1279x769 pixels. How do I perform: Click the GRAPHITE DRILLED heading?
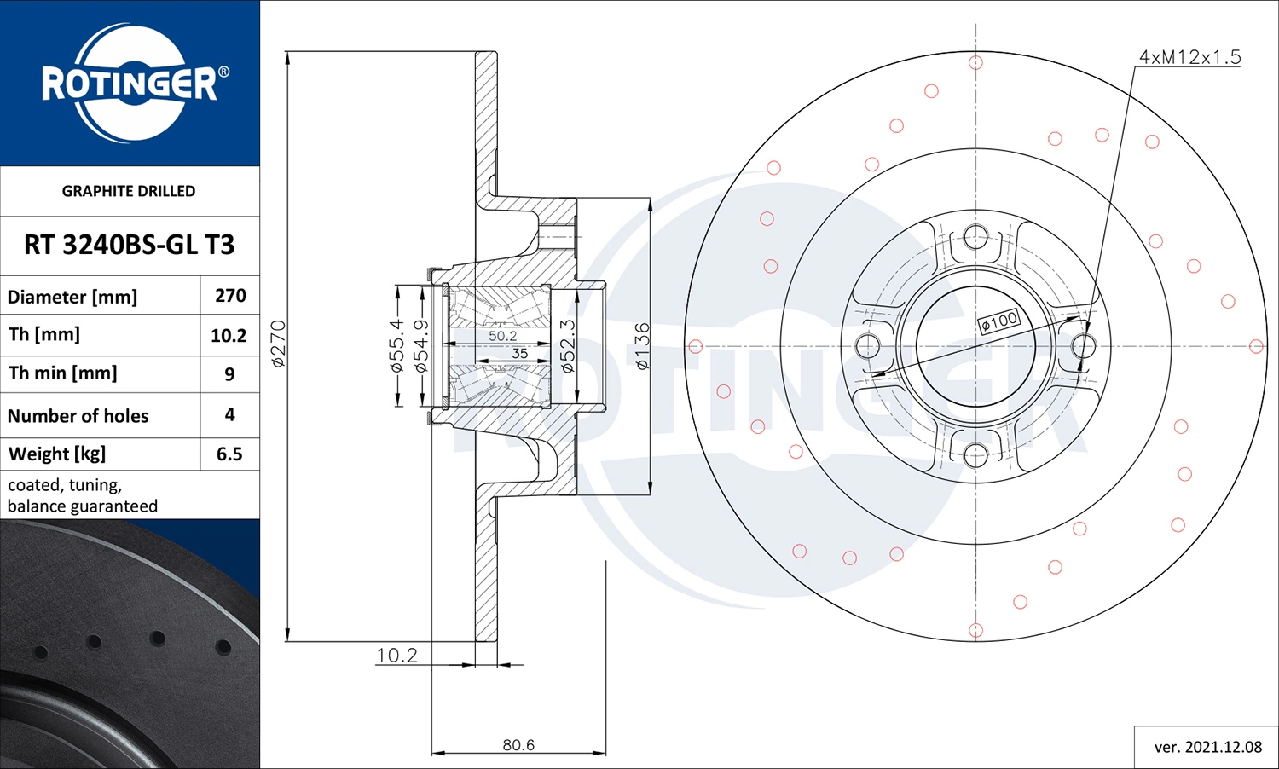point(129,191)
